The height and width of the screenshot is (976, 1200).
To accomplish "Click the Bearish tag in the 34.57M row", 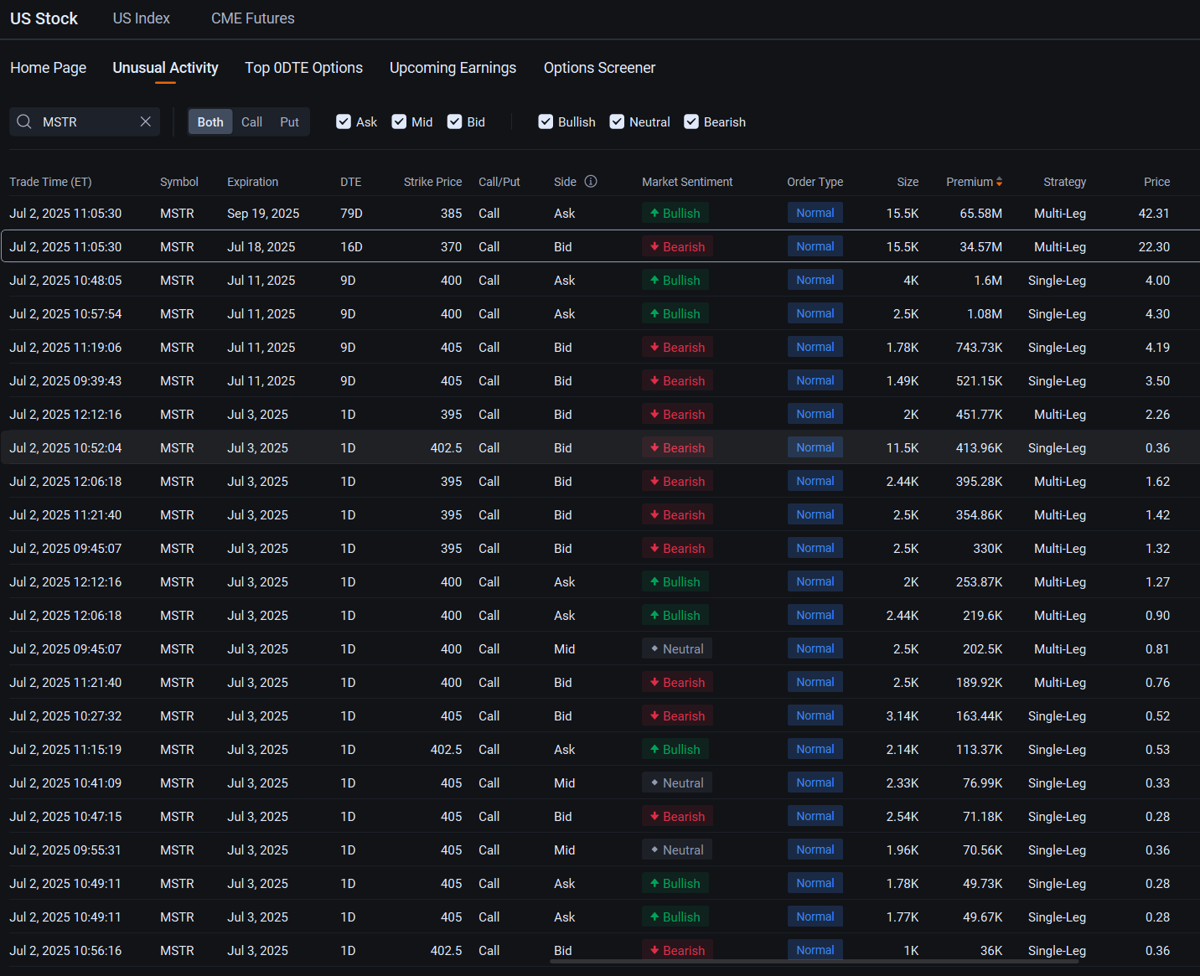I will tap(677, 246).
